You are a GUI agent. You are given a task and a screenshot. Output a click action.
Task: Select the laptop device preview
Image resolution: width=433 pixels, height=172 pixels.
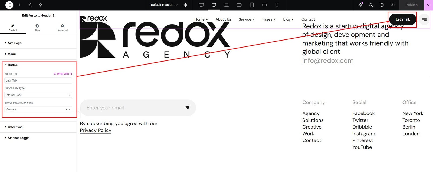pos(227,5)
